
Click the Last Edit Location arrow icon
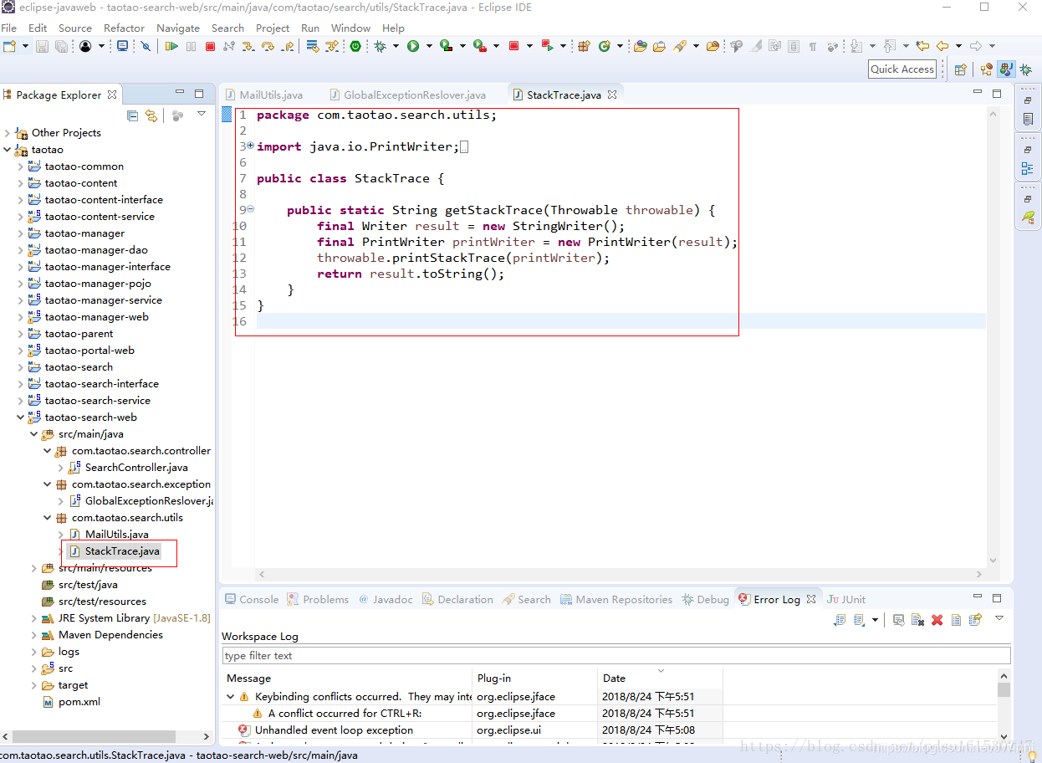922,46
